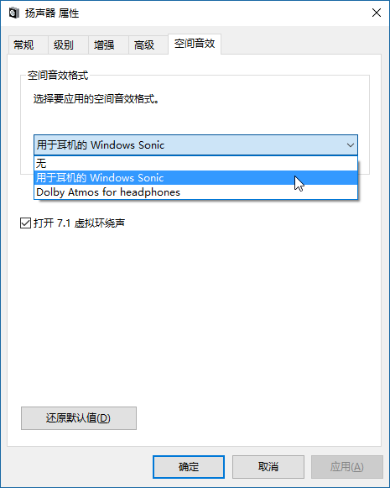Collapse the dropdown via its chevron arrow
The image size is (390, 488).
pyautogui.click(x=351, y=145)
